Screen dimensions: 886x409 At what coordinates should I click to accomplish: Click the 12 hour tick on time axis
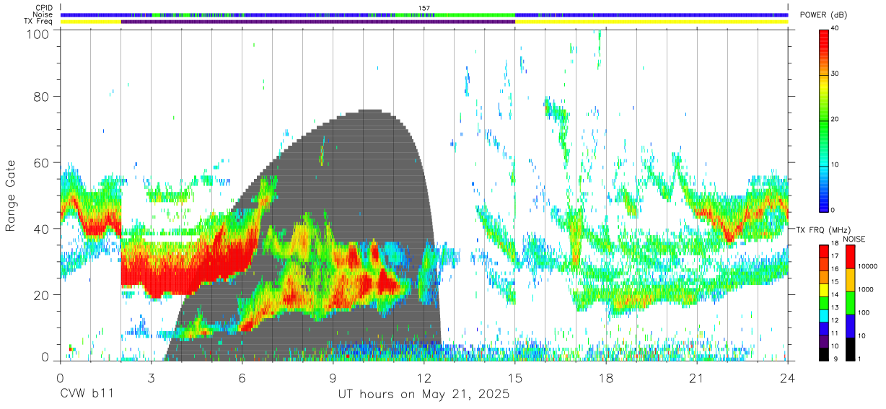(424, 378)
